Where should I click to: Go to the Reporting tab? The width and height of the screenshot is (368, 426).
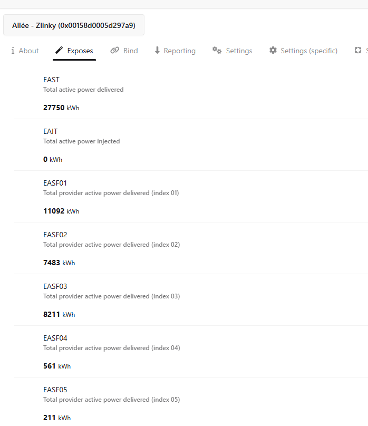179,51
